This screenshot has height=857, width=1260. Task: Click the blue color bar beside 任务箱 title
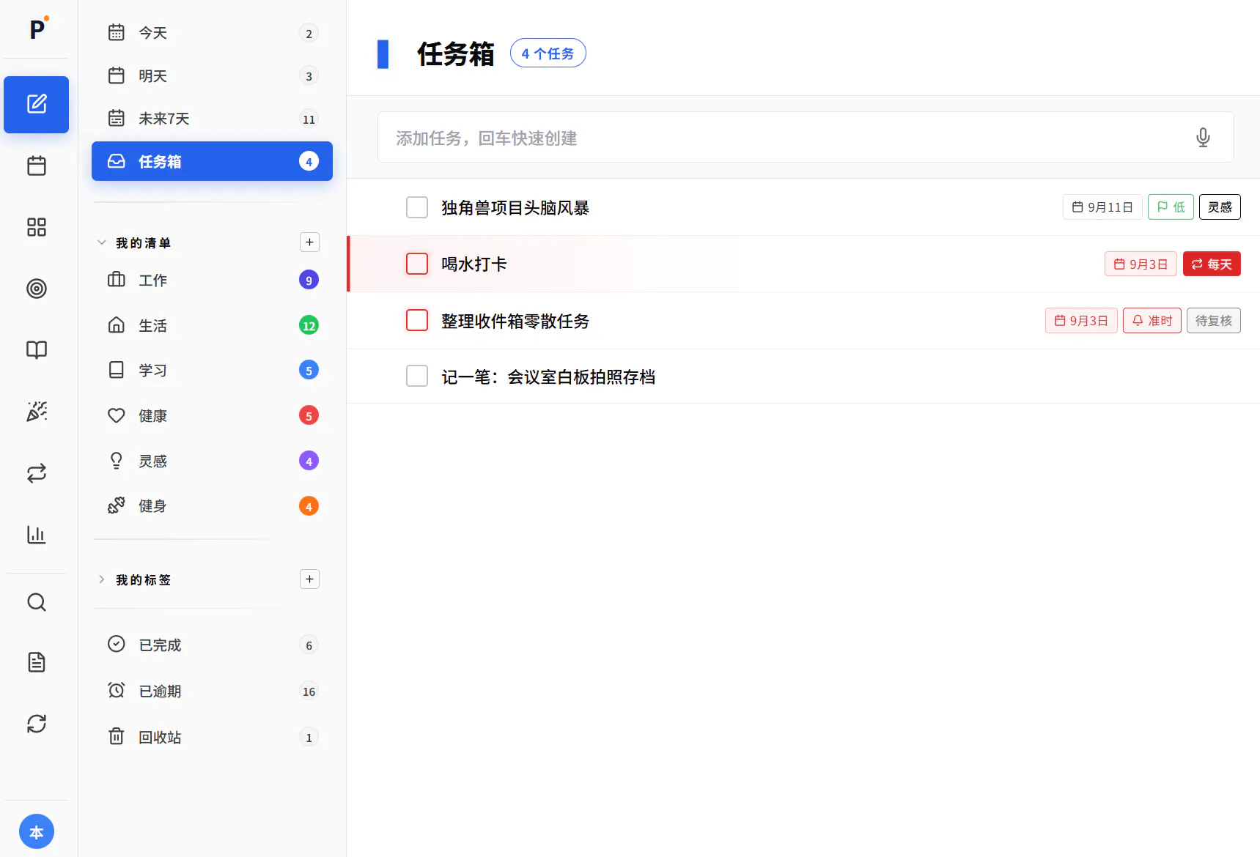(383, 54)
